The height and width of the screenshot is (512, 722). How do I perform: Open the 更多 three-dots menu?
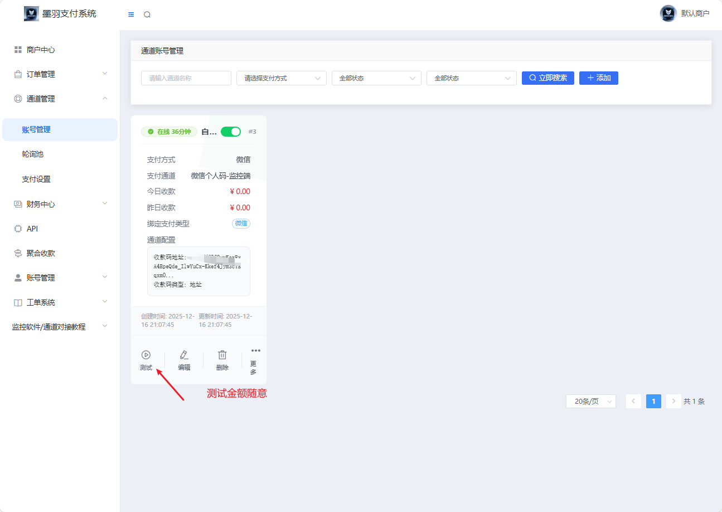(255, 351)
